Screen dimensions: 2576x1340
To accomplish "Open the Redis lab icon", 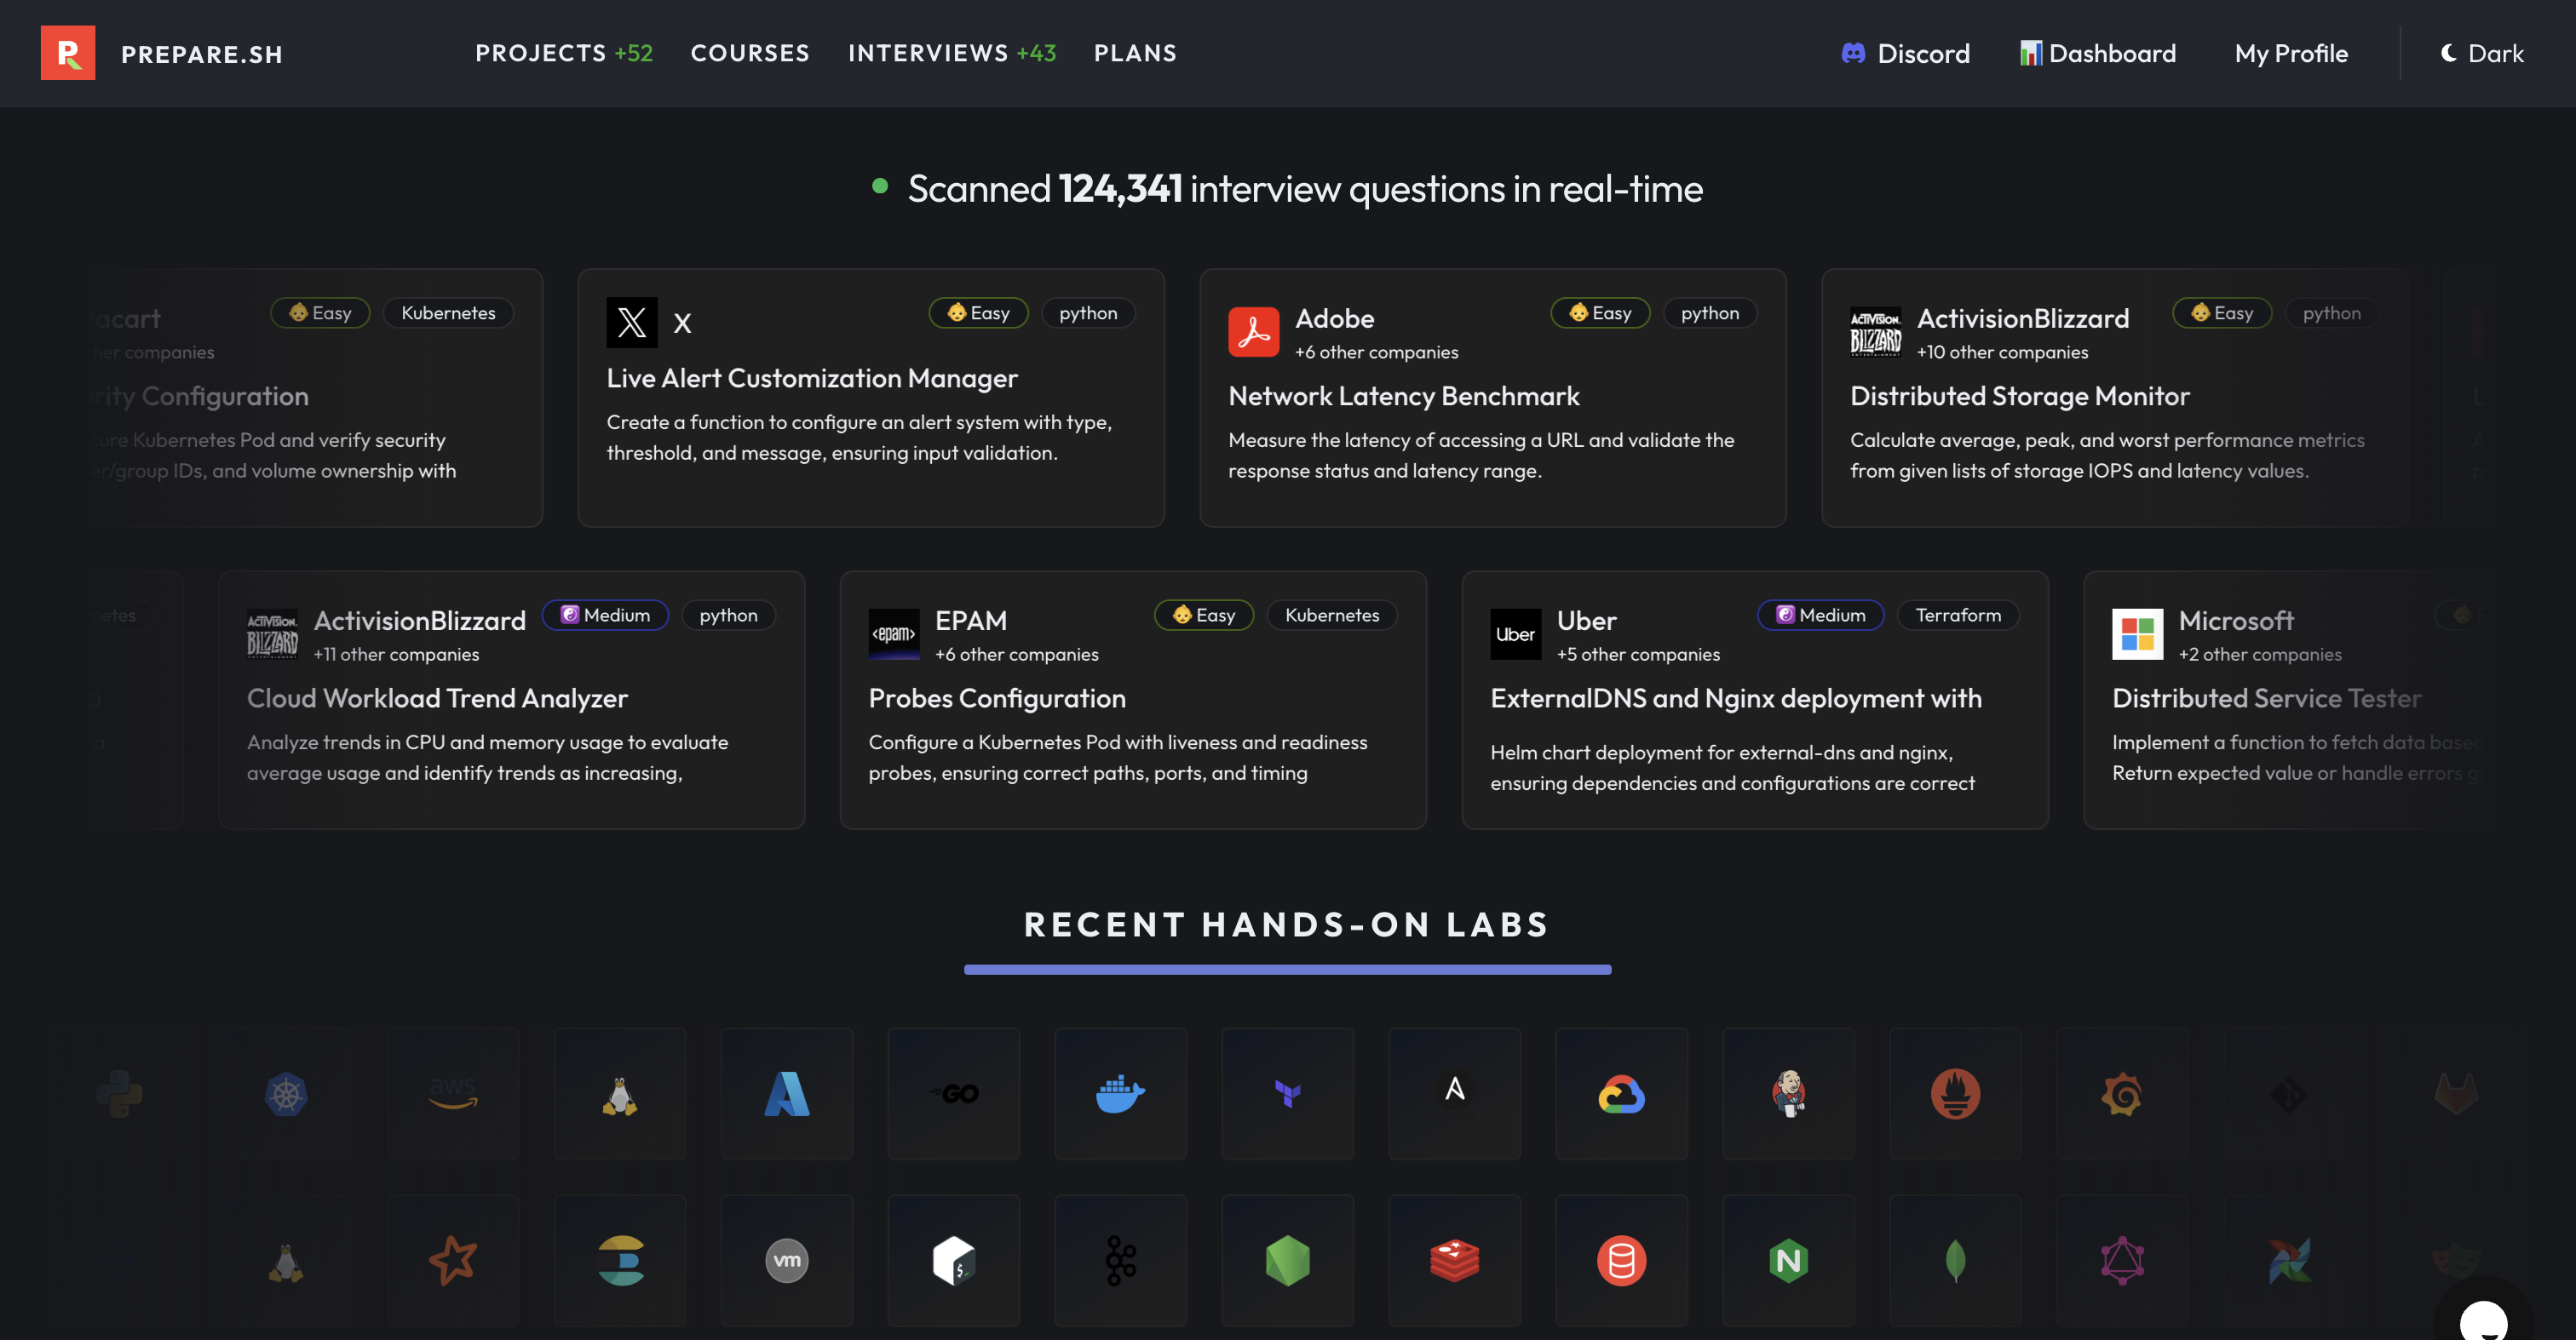I will 1455,1261.
